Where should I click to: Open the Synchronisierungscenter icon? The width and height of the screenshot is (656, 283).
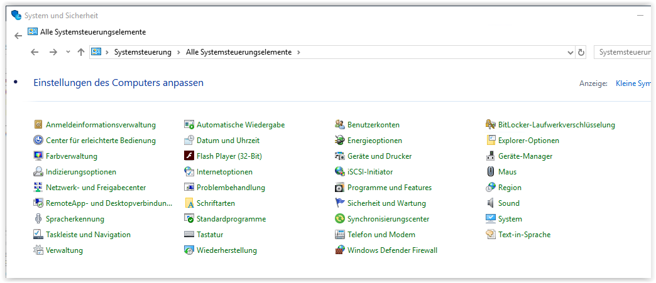pos(340,219)
